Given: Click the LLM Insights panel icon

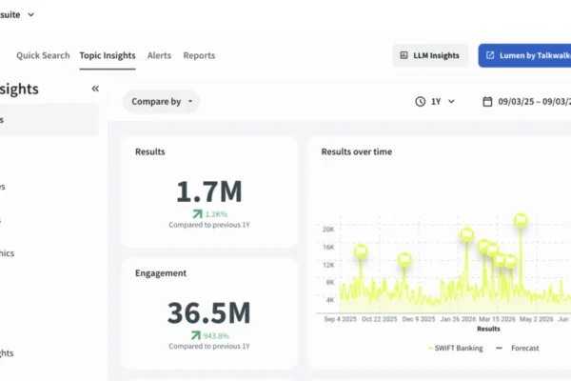Looking at the screenshot, I should click(x=404, y=55).
